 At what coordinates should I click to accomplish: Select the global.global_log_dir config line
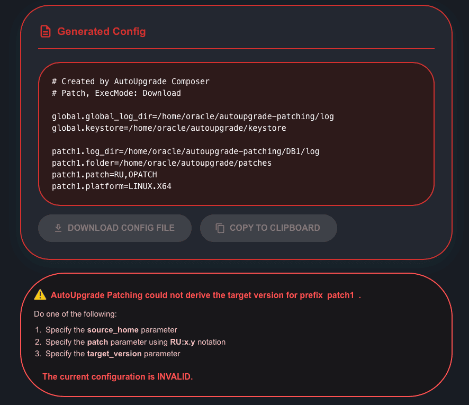[x=193, y=116]
